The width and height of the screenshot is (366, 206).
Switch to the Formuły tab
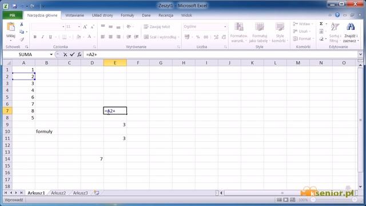(127, 15)
